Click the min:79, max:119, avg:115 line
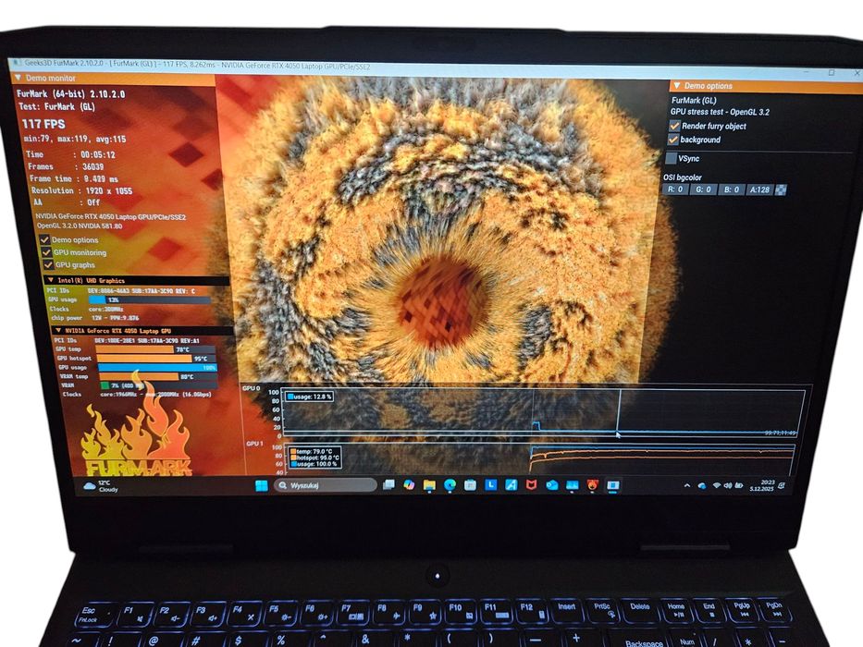 tap(75, 140)
